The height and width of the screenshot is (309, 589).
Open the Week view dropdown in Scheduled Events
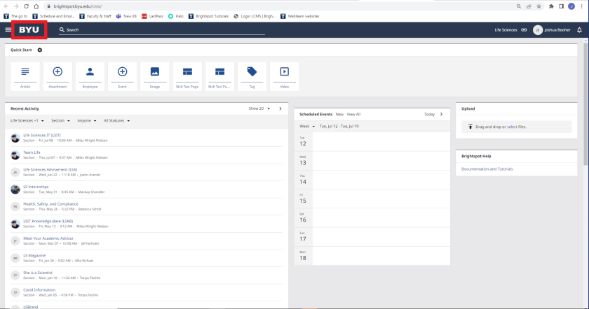(307, 126)
